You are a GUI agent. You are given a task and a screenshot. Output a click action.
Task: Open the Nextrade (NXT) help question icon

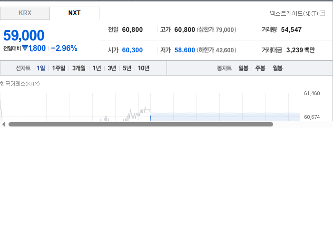(x=322, y=13)
